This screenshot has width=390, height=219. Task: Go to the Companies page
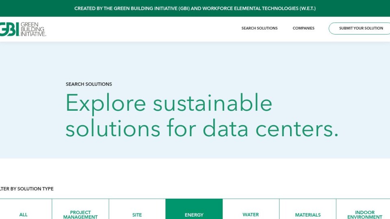click(x=303, y=28)
